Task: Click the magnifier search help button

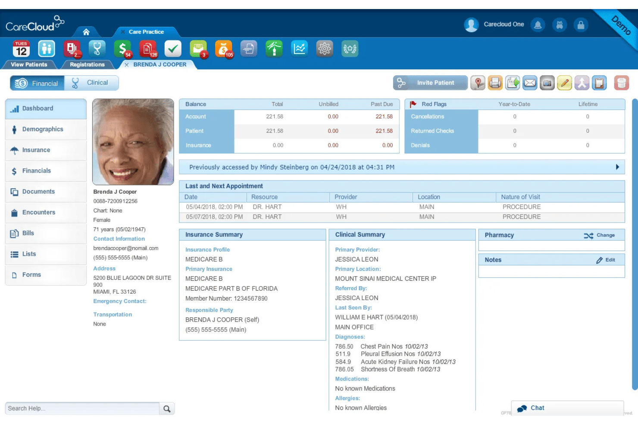Action: click(167, 409)
